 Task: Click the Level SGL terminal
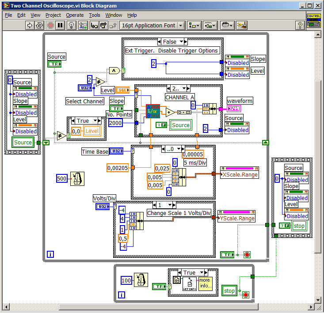122,90
